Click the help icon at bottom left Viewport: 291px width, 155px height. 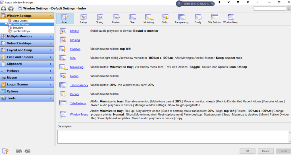[5, 151]
